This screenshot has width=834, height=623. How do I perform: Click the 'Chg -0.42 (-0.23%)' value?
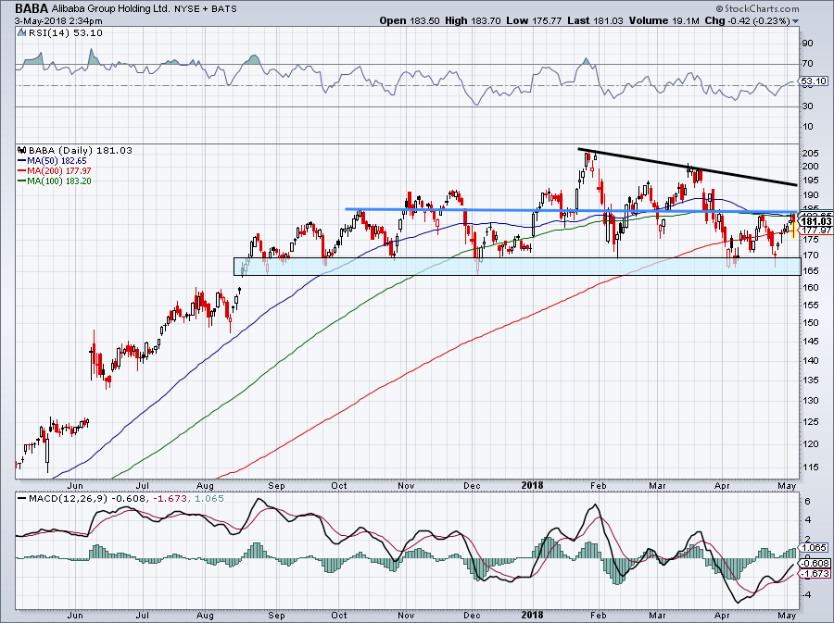(x=747, y=20)
